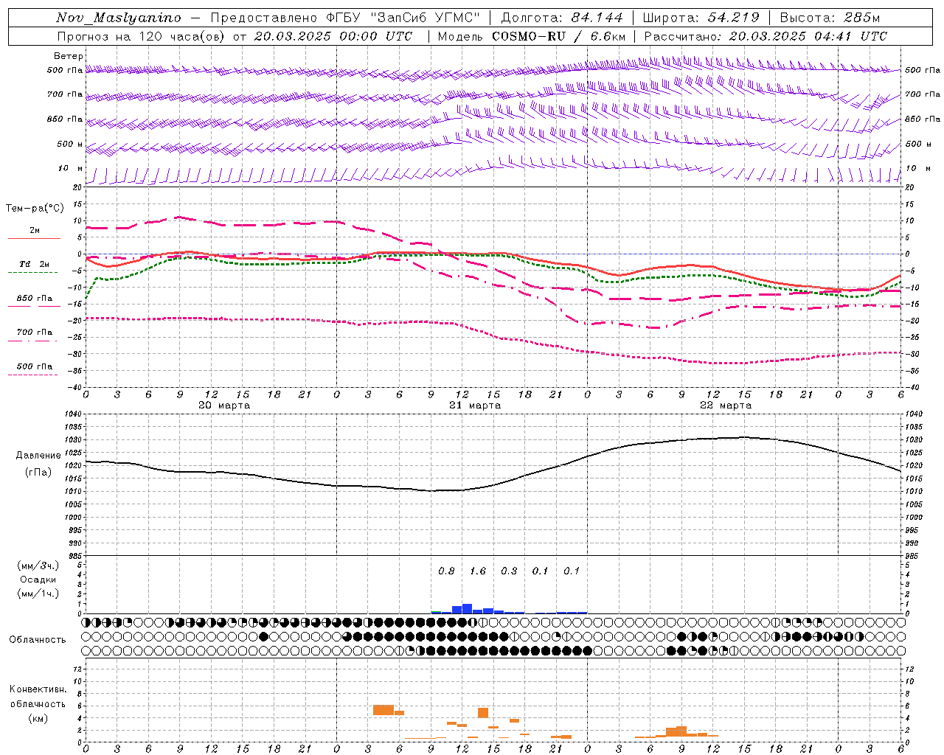Click the '2м' temperature legend entry

tap(35, 231)
